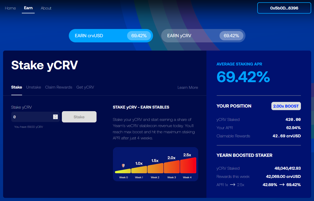Click the wallet address 0x5b0D...6396 button

pyautogui.click(x=284, y=8)
